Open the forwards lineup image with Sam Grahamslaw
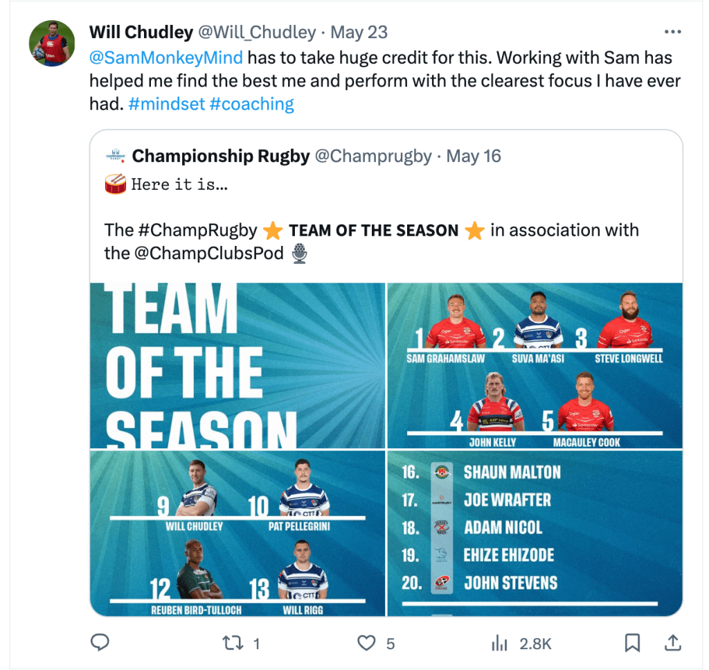The image size is (709, 670). [535, 365]
